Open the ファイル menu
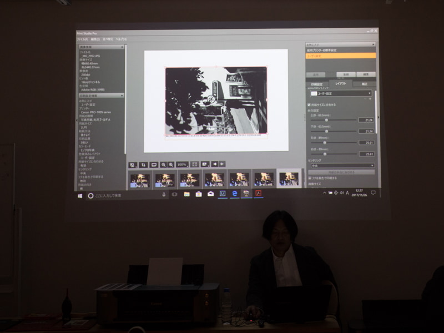 click(x=81, y=39)
